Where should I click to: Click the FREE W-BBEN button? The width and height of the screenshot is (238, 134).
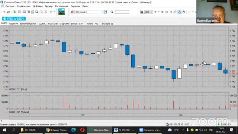point(14,19)
